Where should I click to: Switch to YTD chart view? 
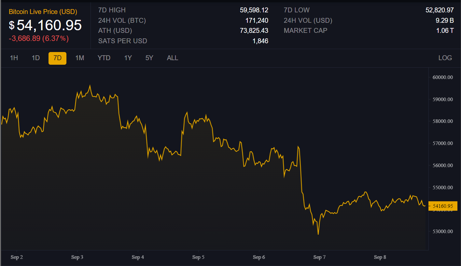[104, 58]
